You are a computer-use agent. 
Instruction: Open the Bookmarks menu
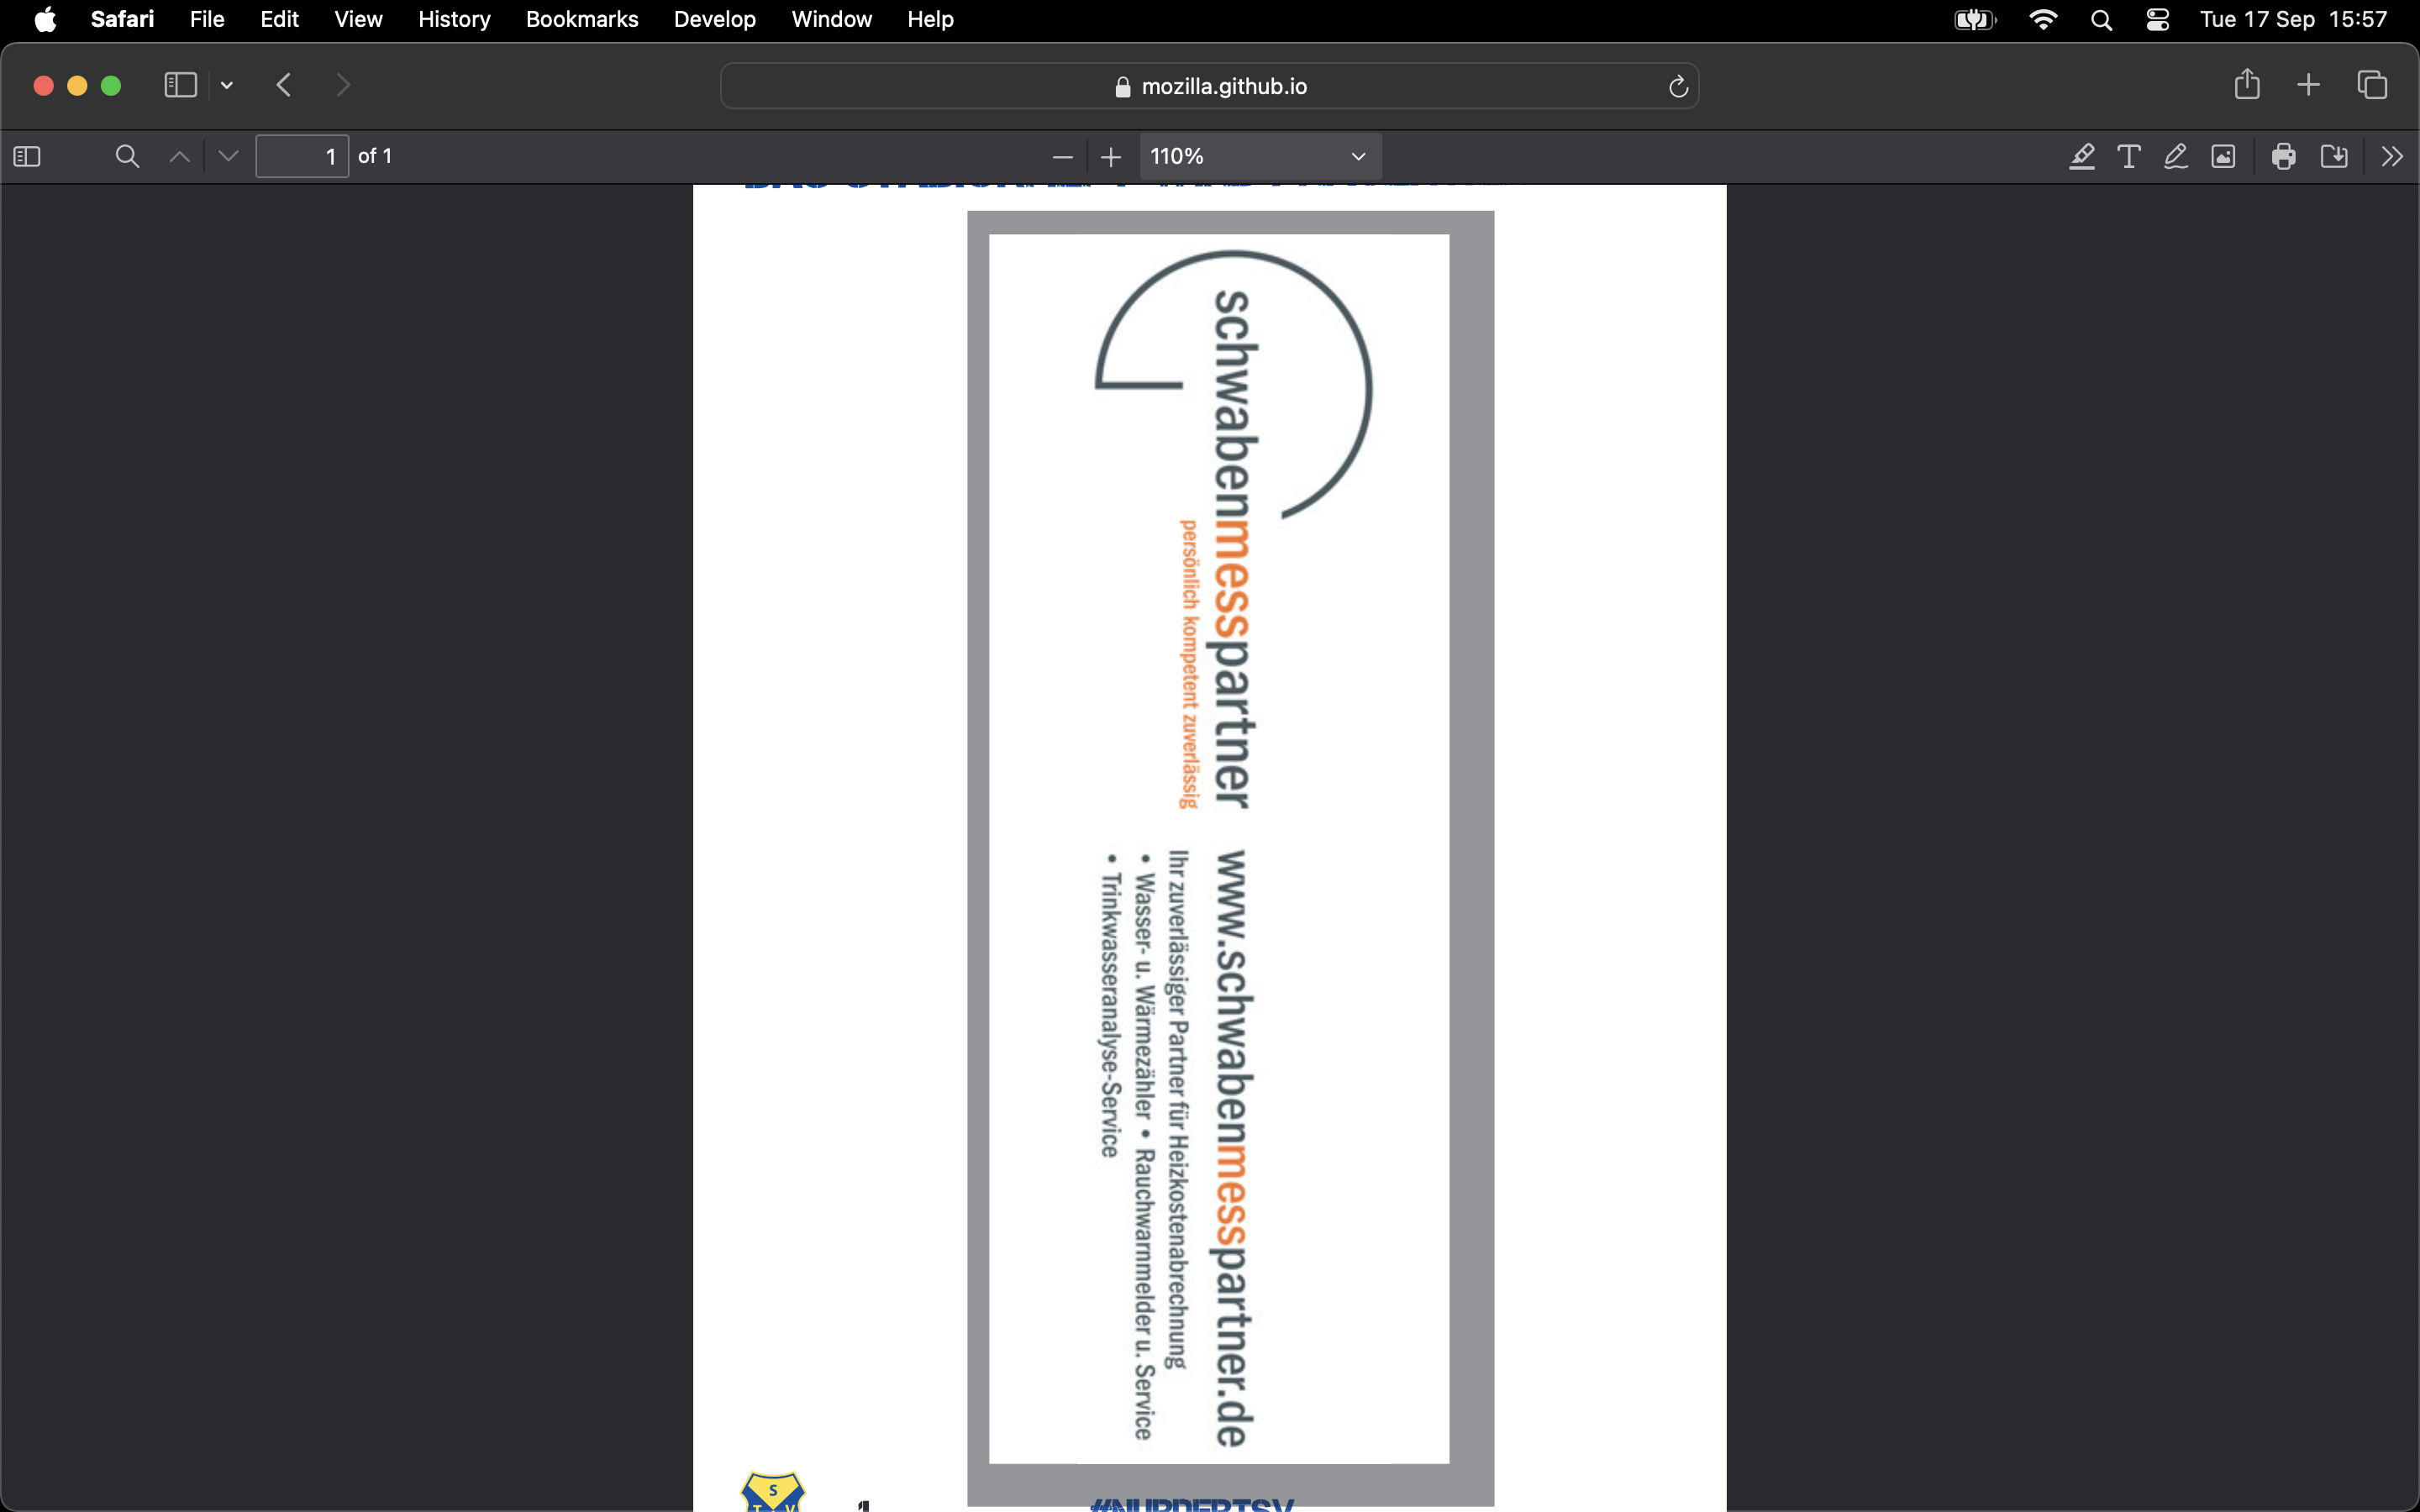pyautogui.click(x=582, y=19)
